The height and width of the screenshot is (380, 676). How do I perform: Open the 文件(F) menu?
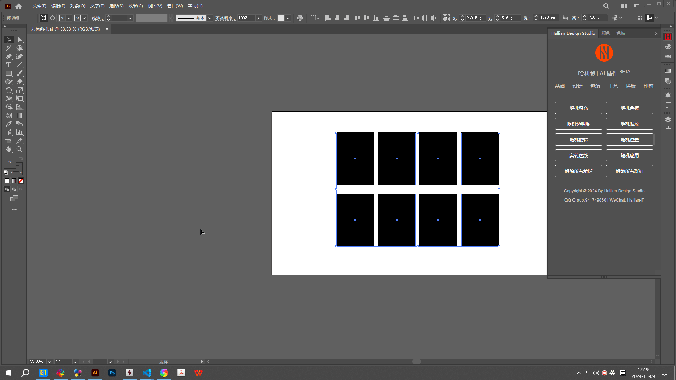click(x=39, y=6)
